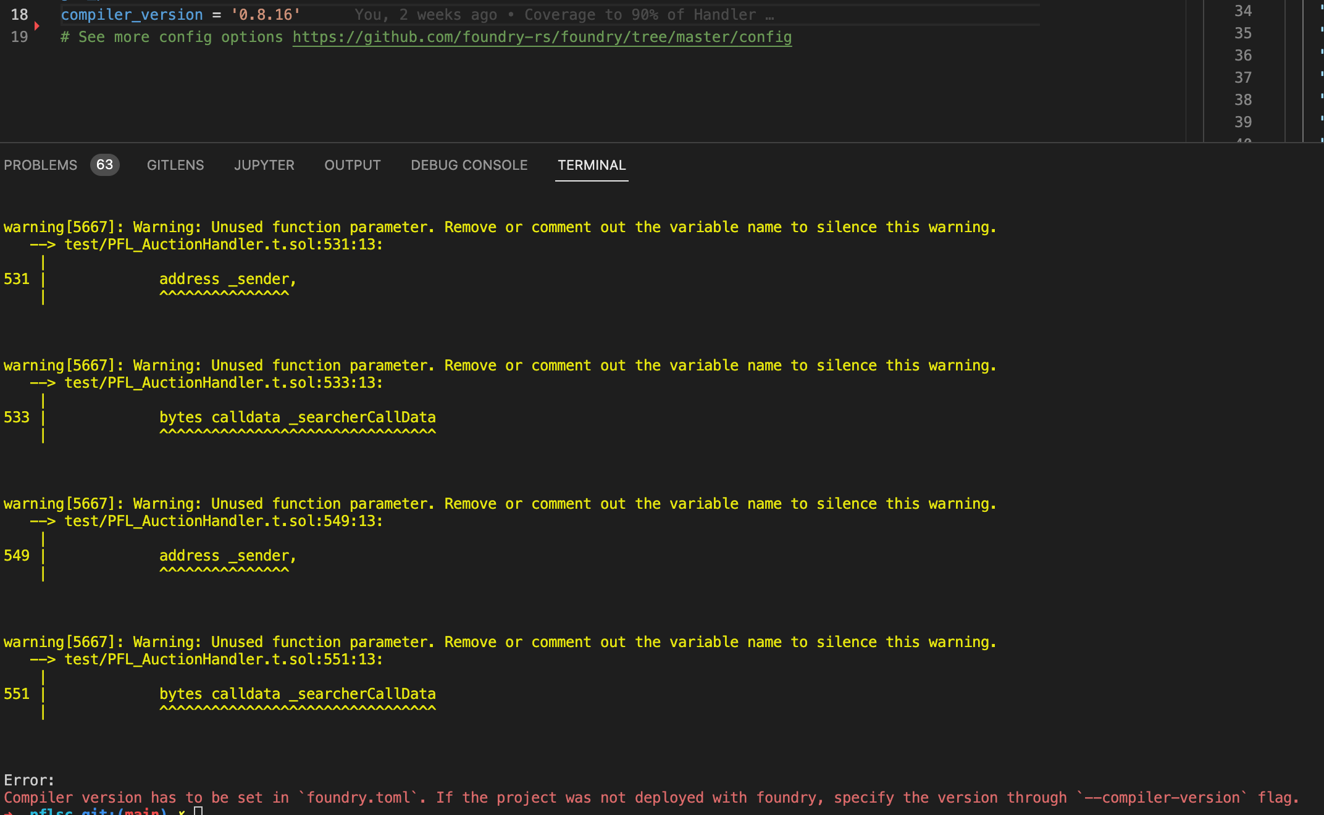Select the OUTPUT tab
Screen dimensions: 1324x815
tap(352, 165)
